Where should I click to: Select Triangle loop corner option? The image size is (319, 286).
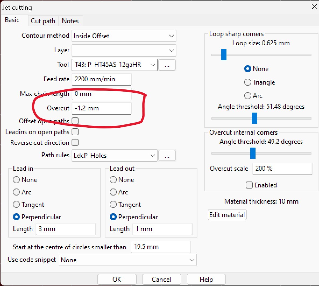tap(247, 82)
